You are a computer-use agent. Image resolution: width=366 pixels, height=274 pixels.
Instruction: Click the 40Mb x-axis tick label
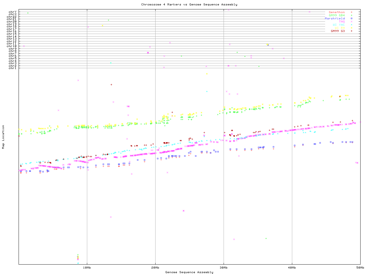click(292, 268)
